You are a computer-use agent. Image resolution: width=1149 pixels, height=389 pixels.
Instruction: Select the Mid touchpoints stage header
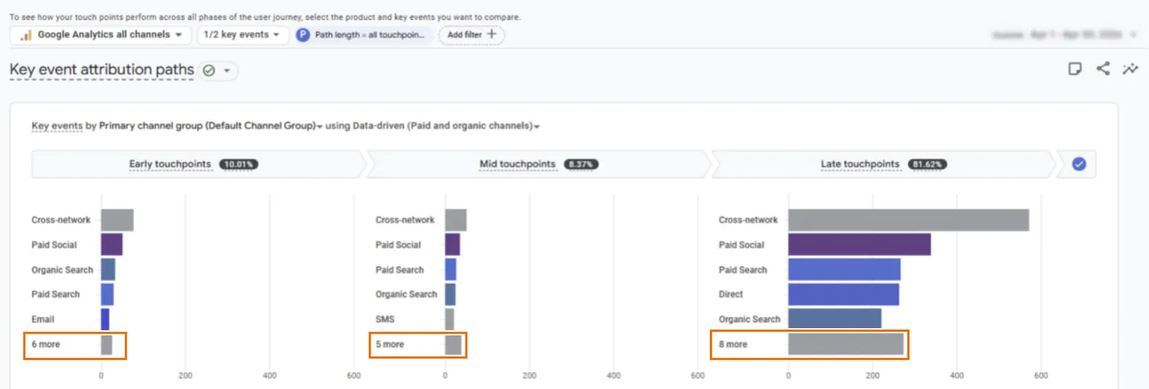coord(539,164)
